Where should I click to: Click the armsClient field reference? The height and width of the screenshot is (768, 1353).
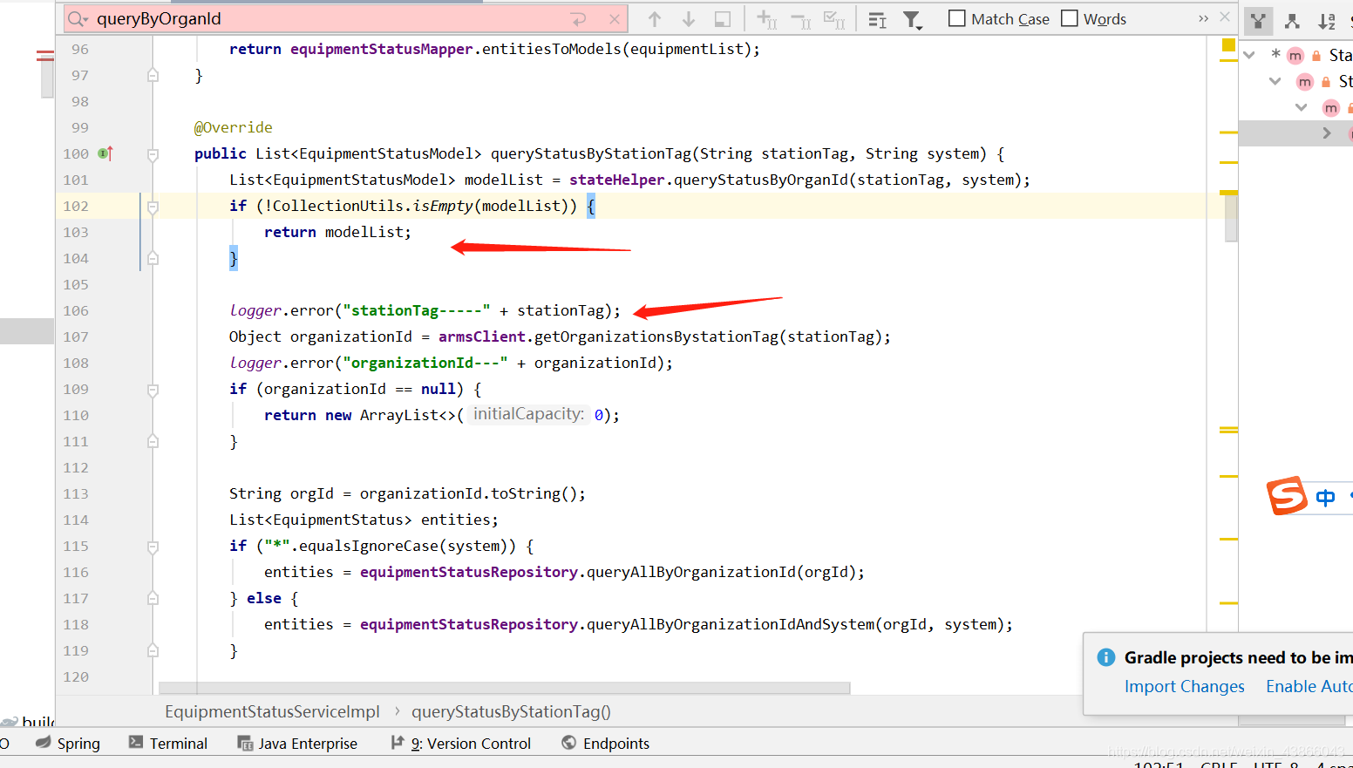[481, 336]
